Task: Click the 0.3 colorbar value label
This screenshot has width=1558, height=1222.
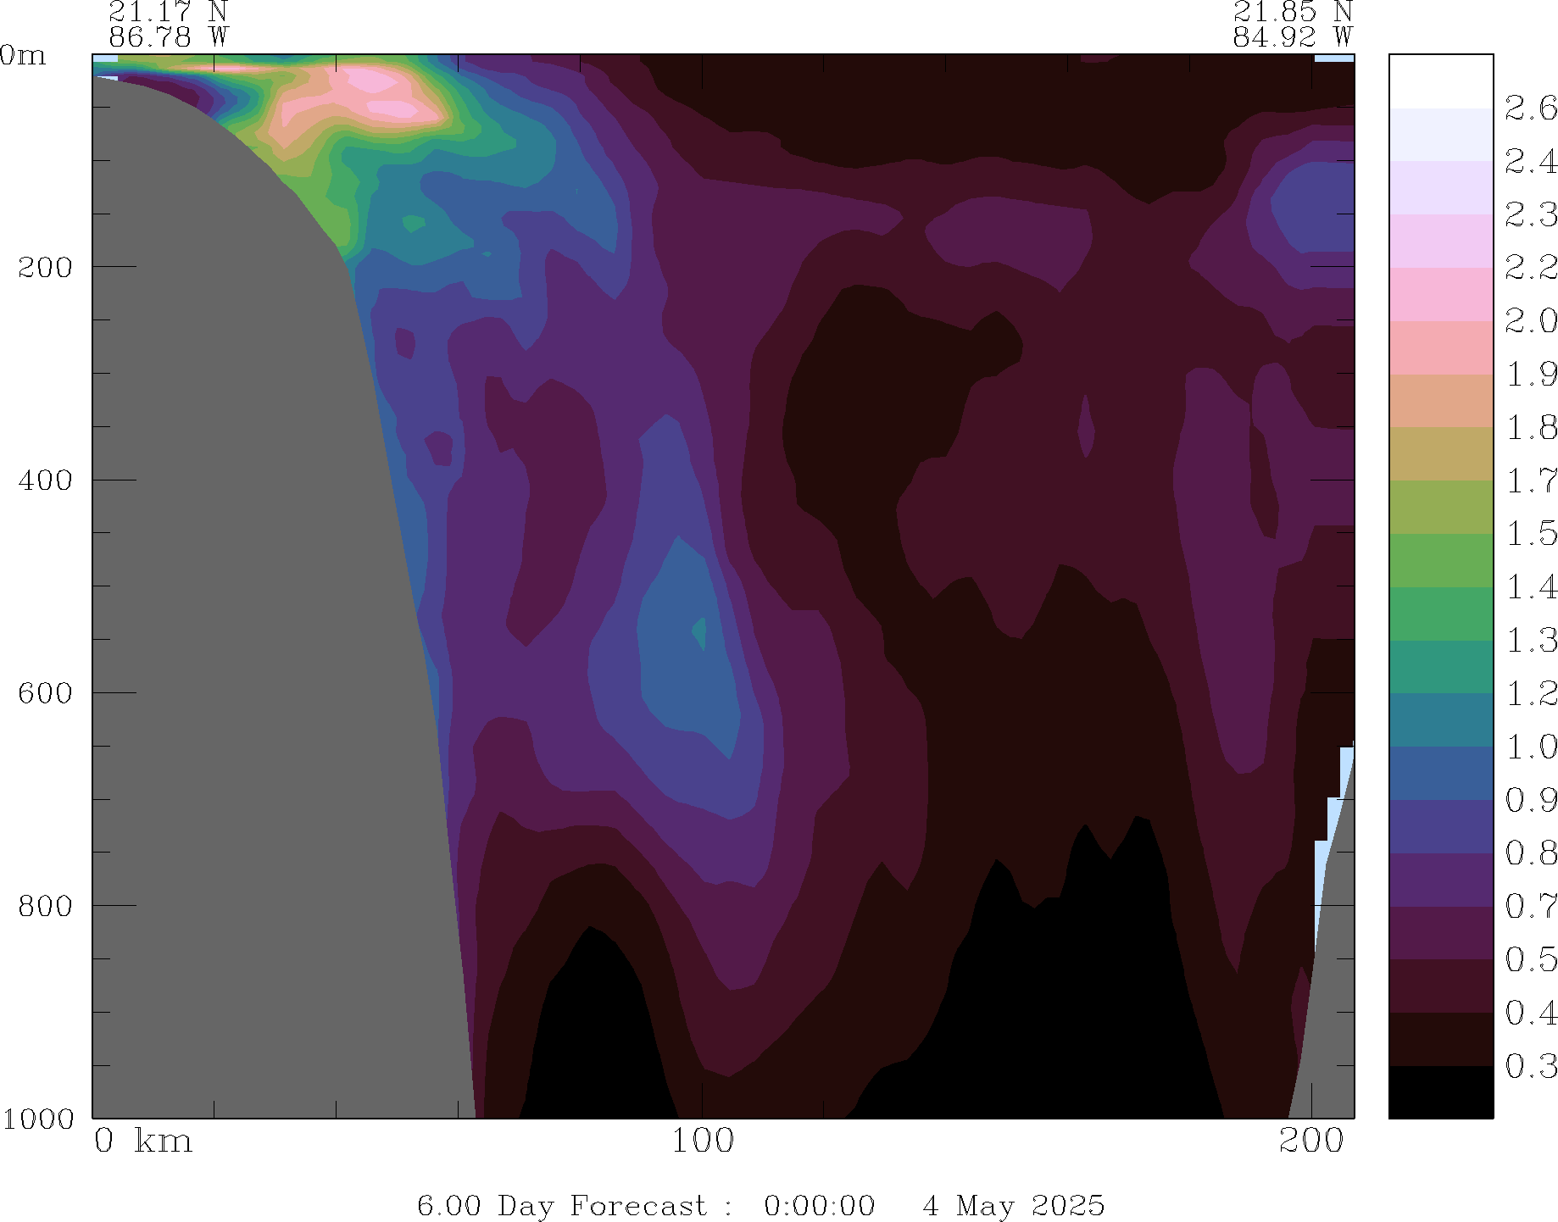Action: (1530, 1066)
